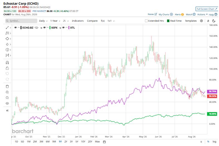
Task: Expand shapes tool options arrow
Action: [x=10, y=39]
